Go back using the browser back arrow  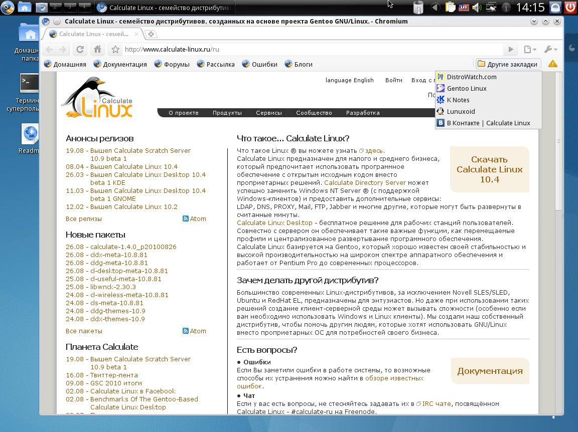pyautogui.click(x=49, y=49)
